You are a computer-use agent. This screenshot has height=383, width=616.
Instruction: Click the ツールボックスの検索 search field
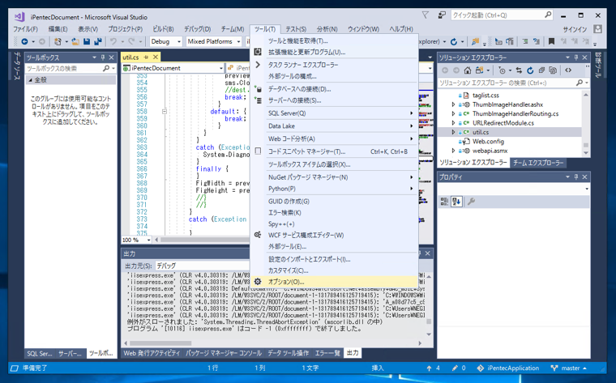point(63,68)
